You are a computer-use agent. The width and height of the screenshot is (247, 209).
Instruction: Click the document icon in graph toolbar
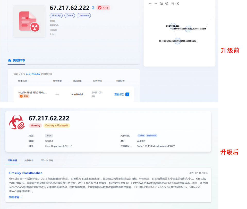[x=172, y=4]
